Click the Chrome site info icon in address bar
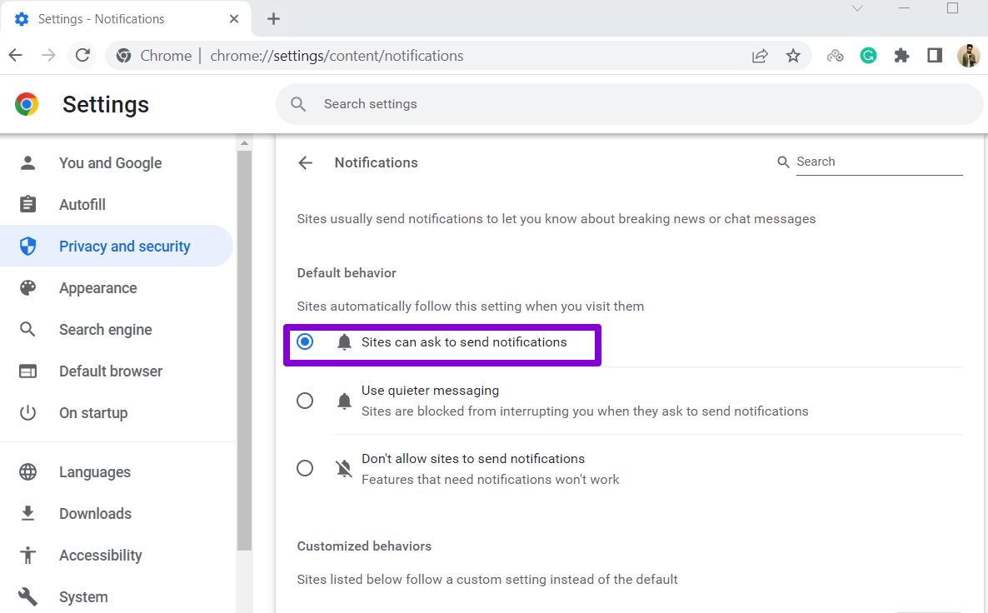The image size is (988, 613). coord(123,56)
